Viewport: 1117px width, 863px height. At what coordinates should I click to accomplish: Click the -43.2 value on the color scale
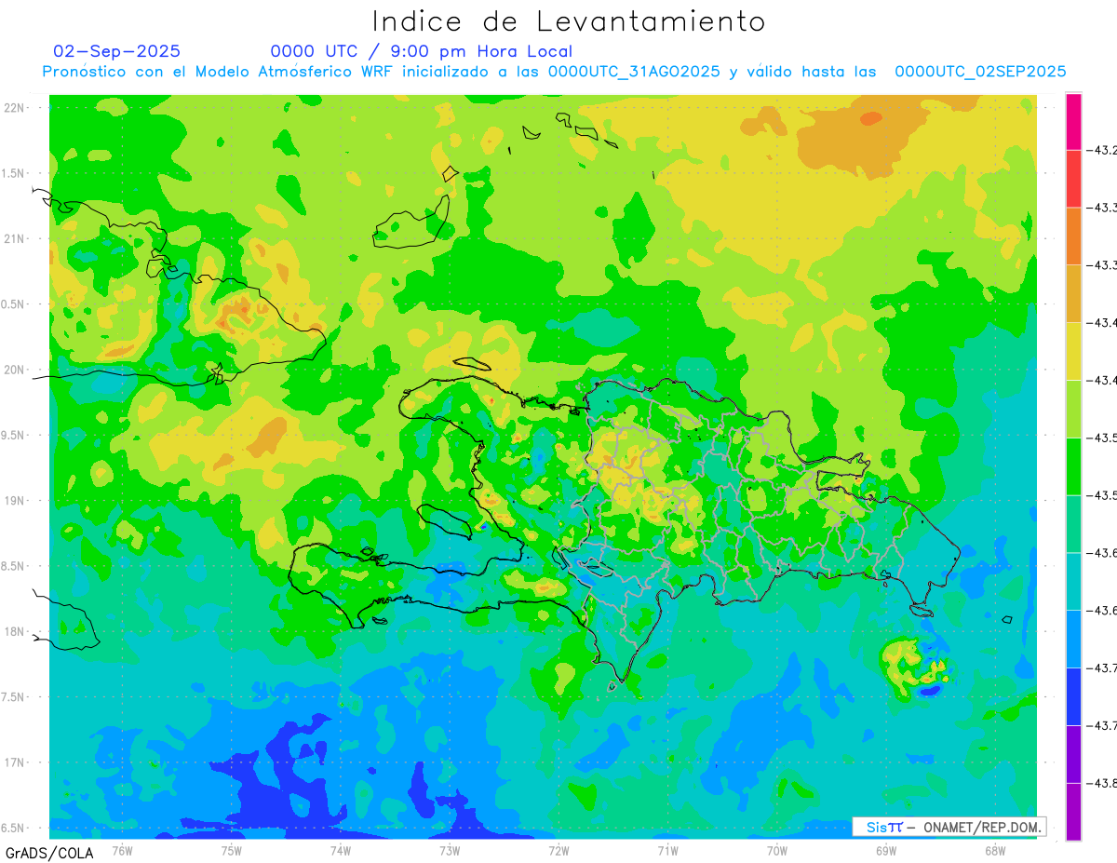coord(1104,150)
